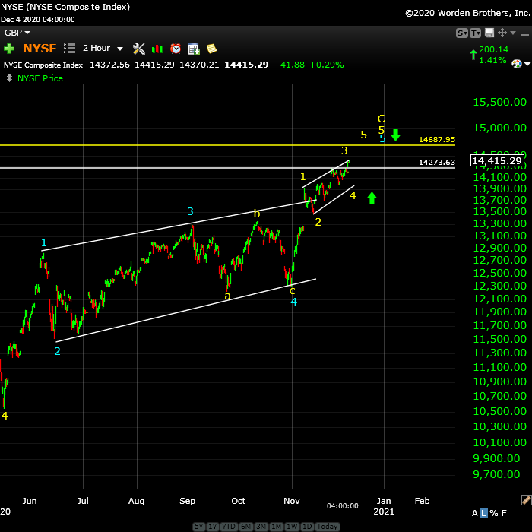This screenshot has width=532, height=532.
Task: Open the yellow sticky note icon
Action: pyautogui.click(x=212, y=49)
